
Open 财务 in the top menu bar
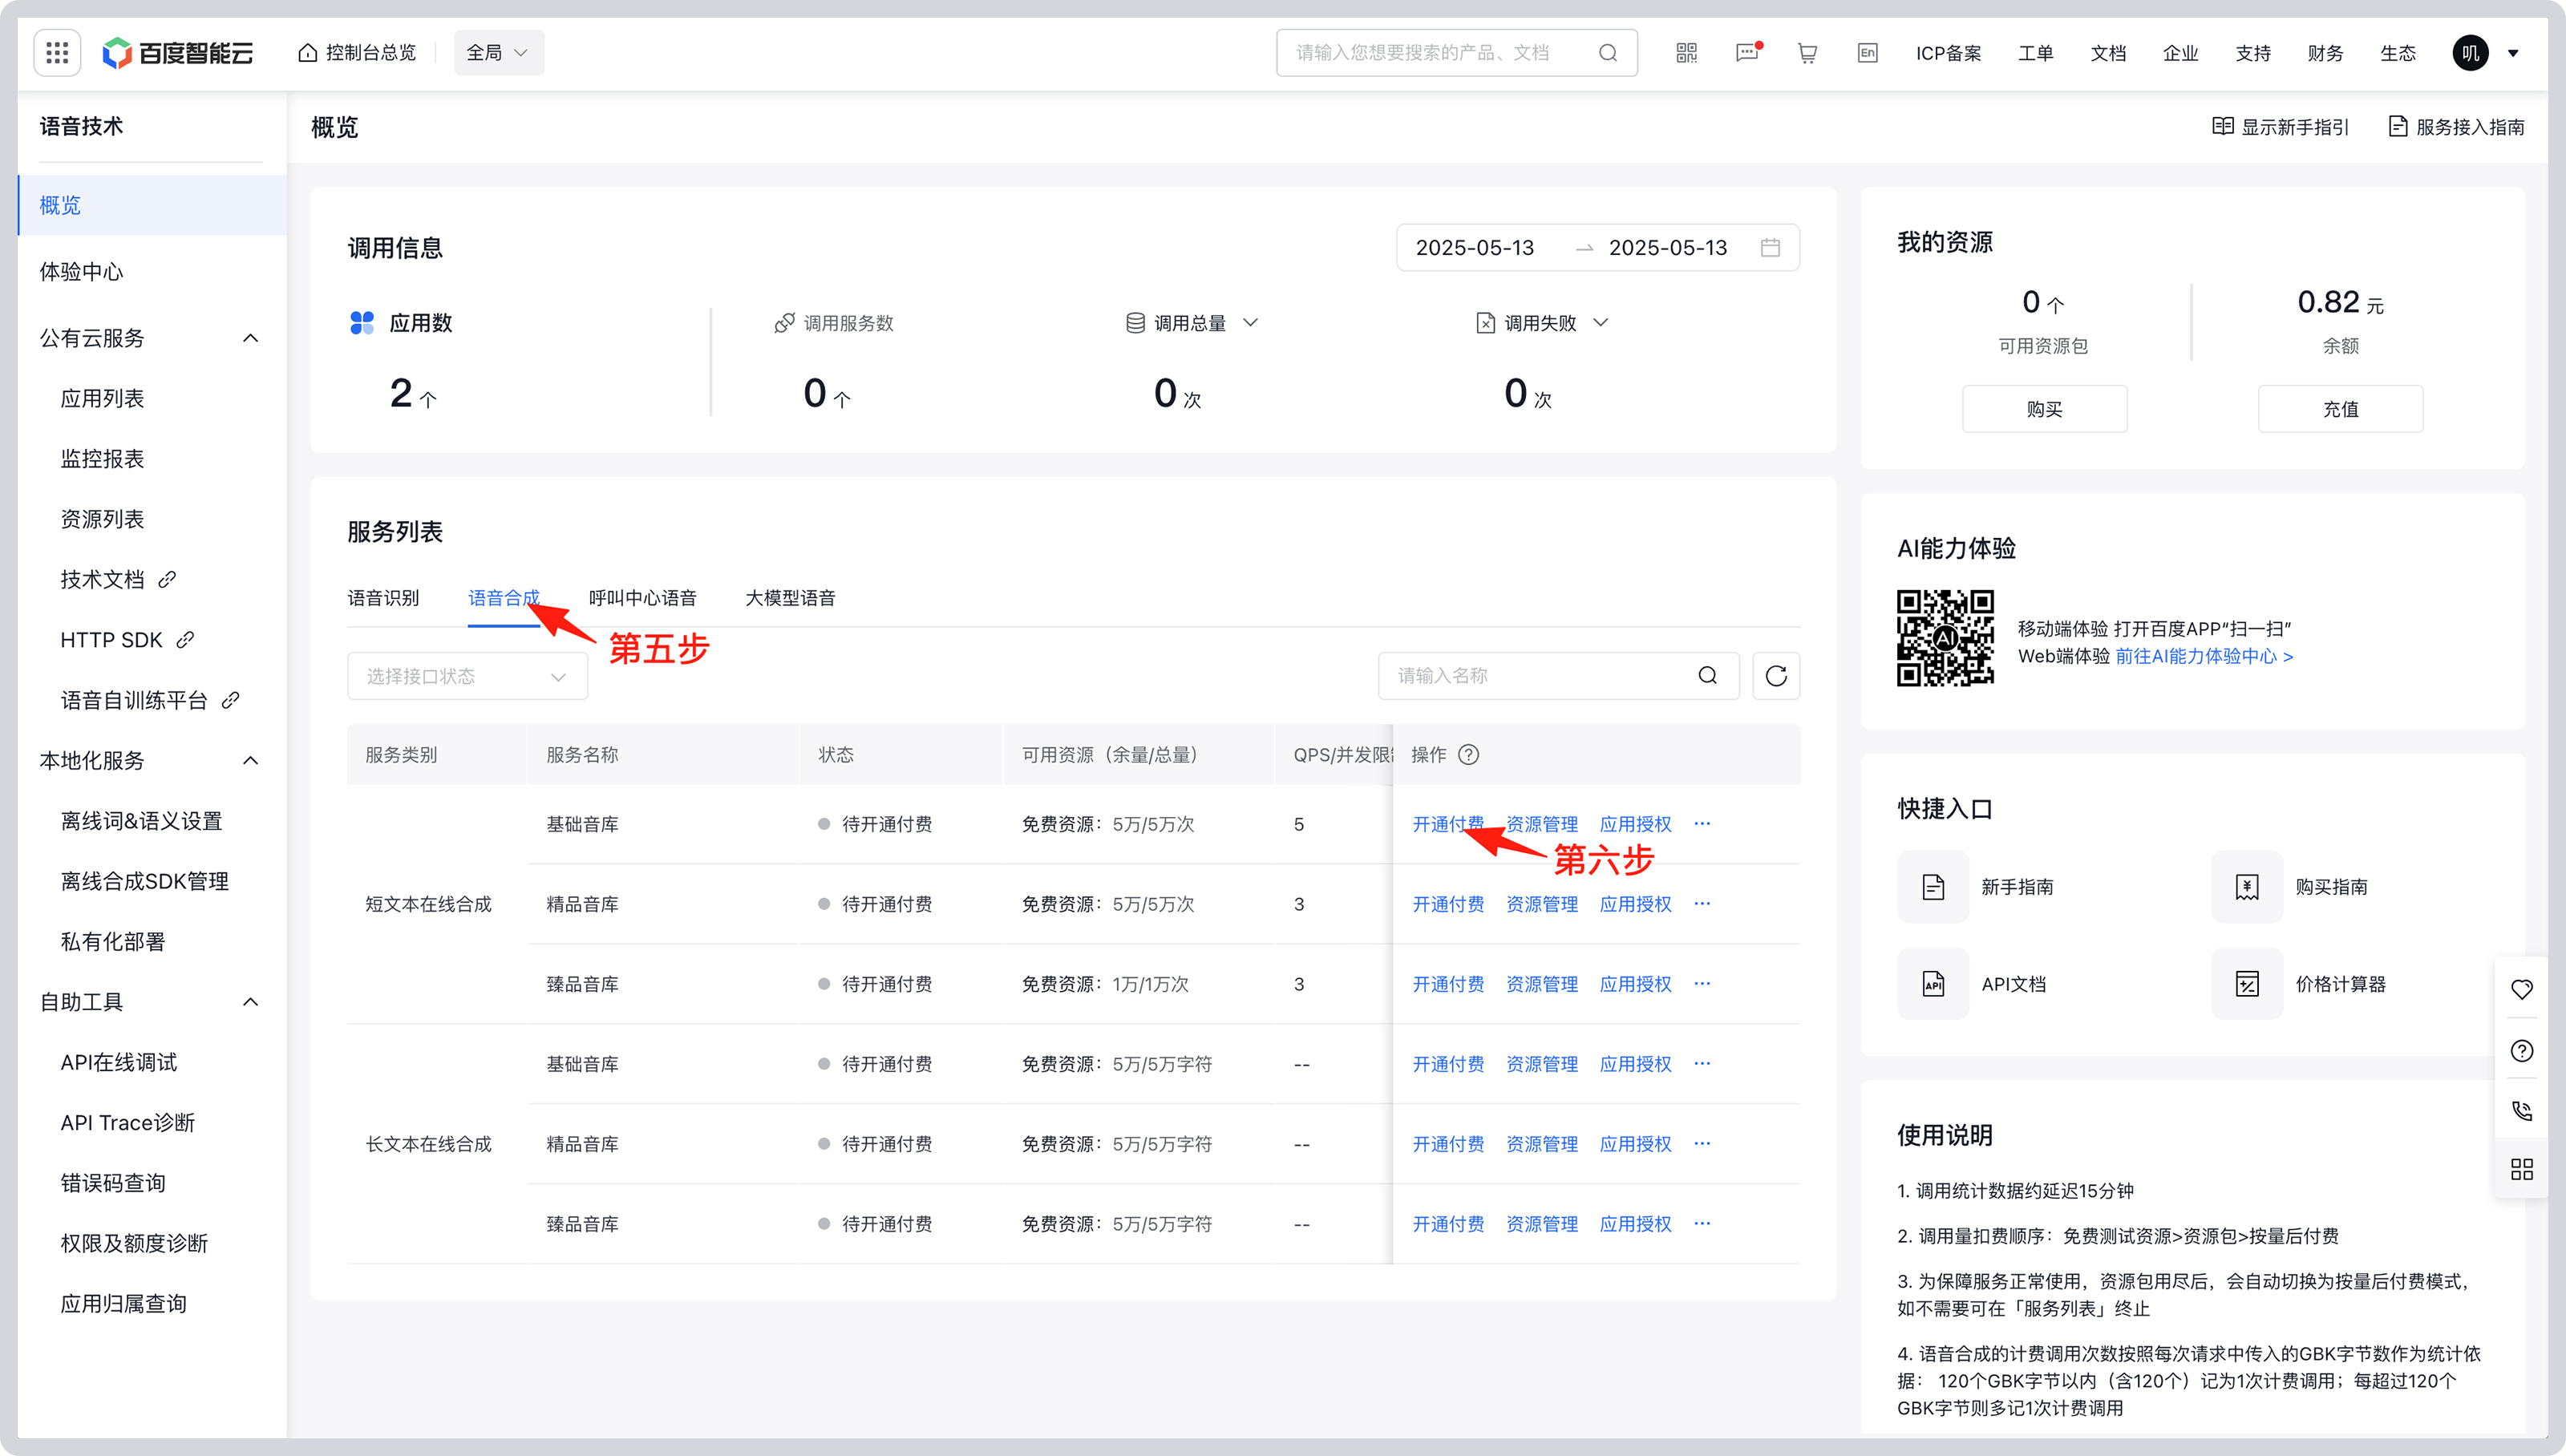pyautogui.click(x=2325, y=52)
